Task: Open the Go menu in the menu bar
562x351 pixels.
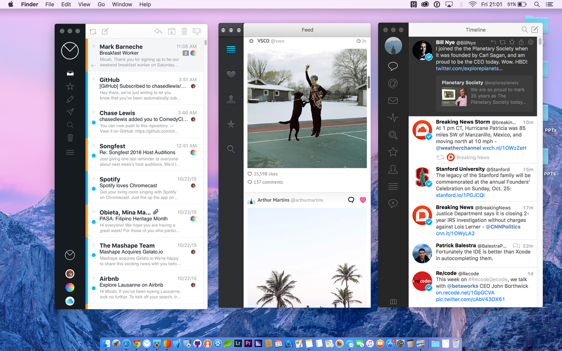Action: tap(101, 4)
